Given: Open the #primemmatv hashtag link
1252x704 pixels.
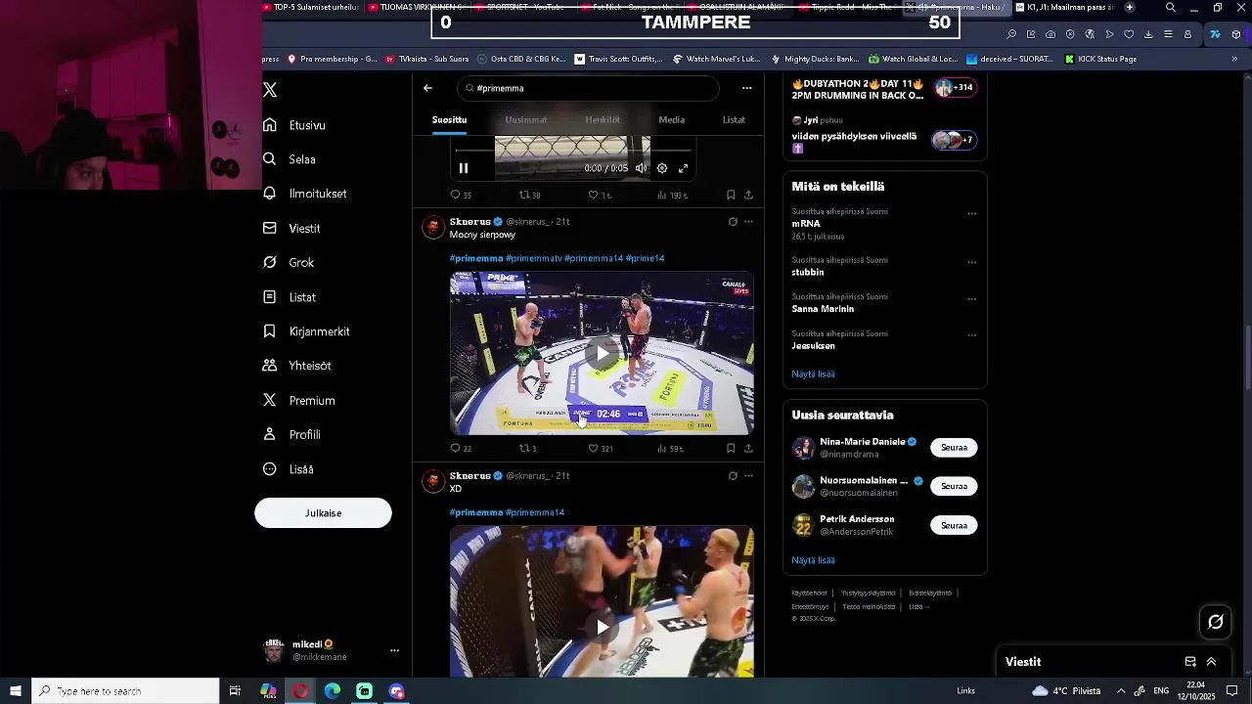Looking at the screenshot, I should coord(533,258).
